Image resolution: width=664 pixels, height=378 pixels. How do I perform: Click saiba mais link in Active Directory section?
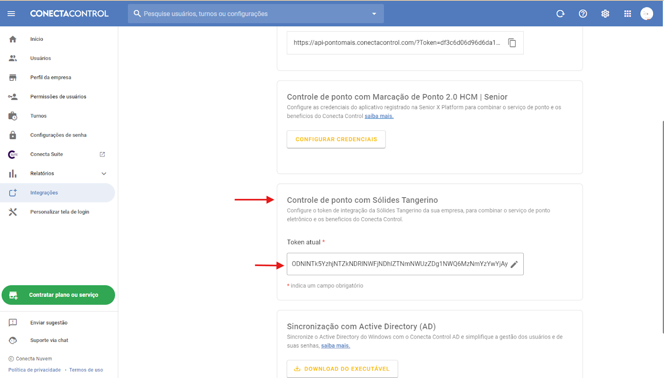[x=335, y=346]
